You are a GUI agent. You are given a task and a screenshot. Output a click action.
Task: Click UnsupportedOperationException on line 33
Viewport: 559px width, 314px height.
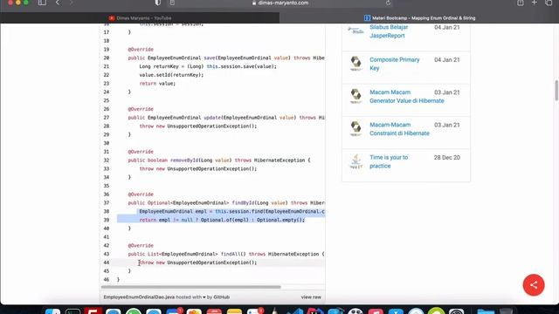208,168
